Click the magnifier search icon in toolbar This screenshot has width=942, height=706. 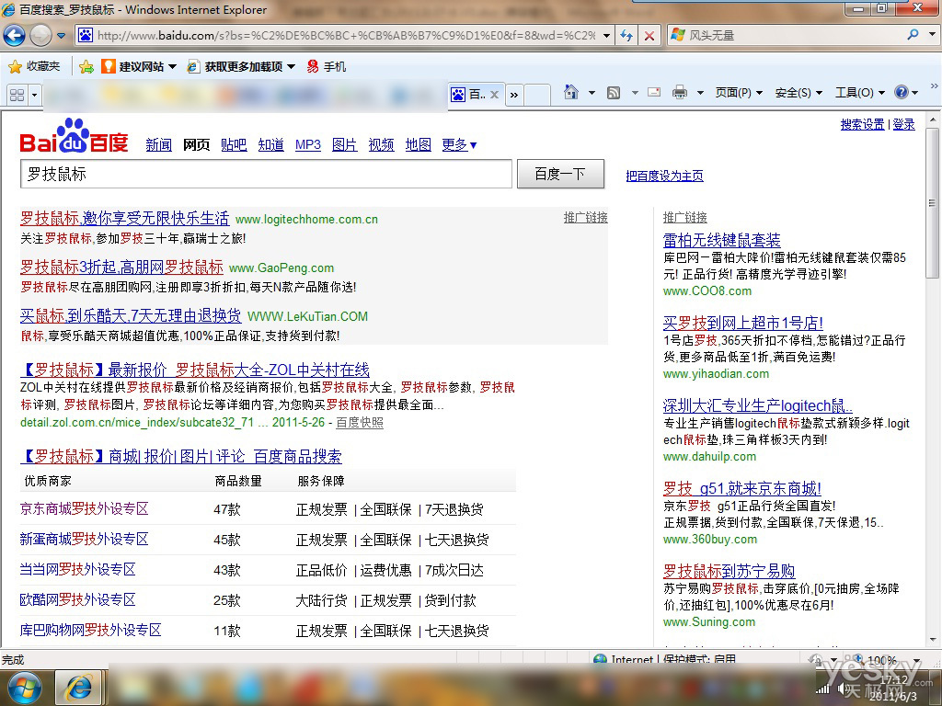pos(913,35)
